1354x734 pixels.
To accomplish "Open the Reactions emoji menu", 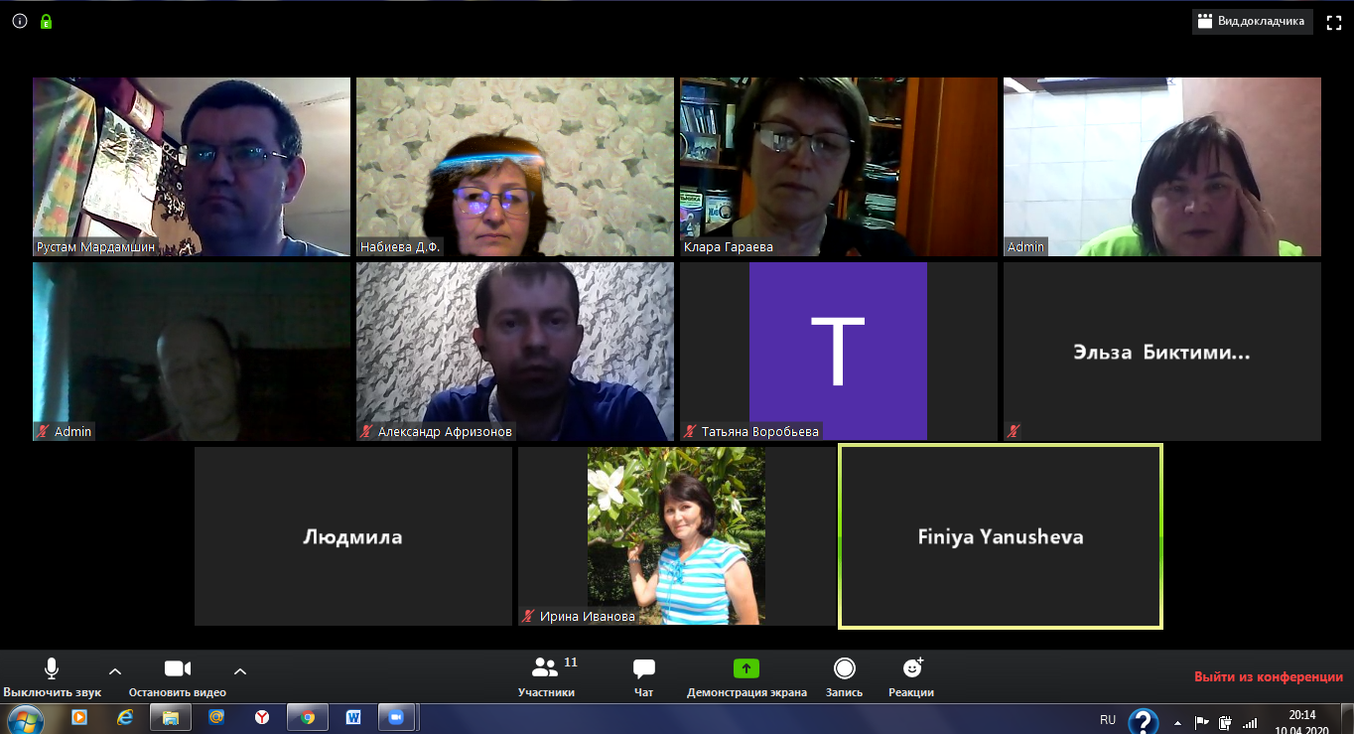I will pyautogui.click(x=911, y=668).
